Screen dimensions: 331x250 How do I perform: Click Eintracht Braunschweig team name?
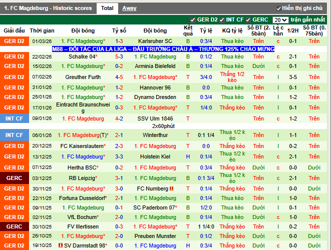pos(83,107)
